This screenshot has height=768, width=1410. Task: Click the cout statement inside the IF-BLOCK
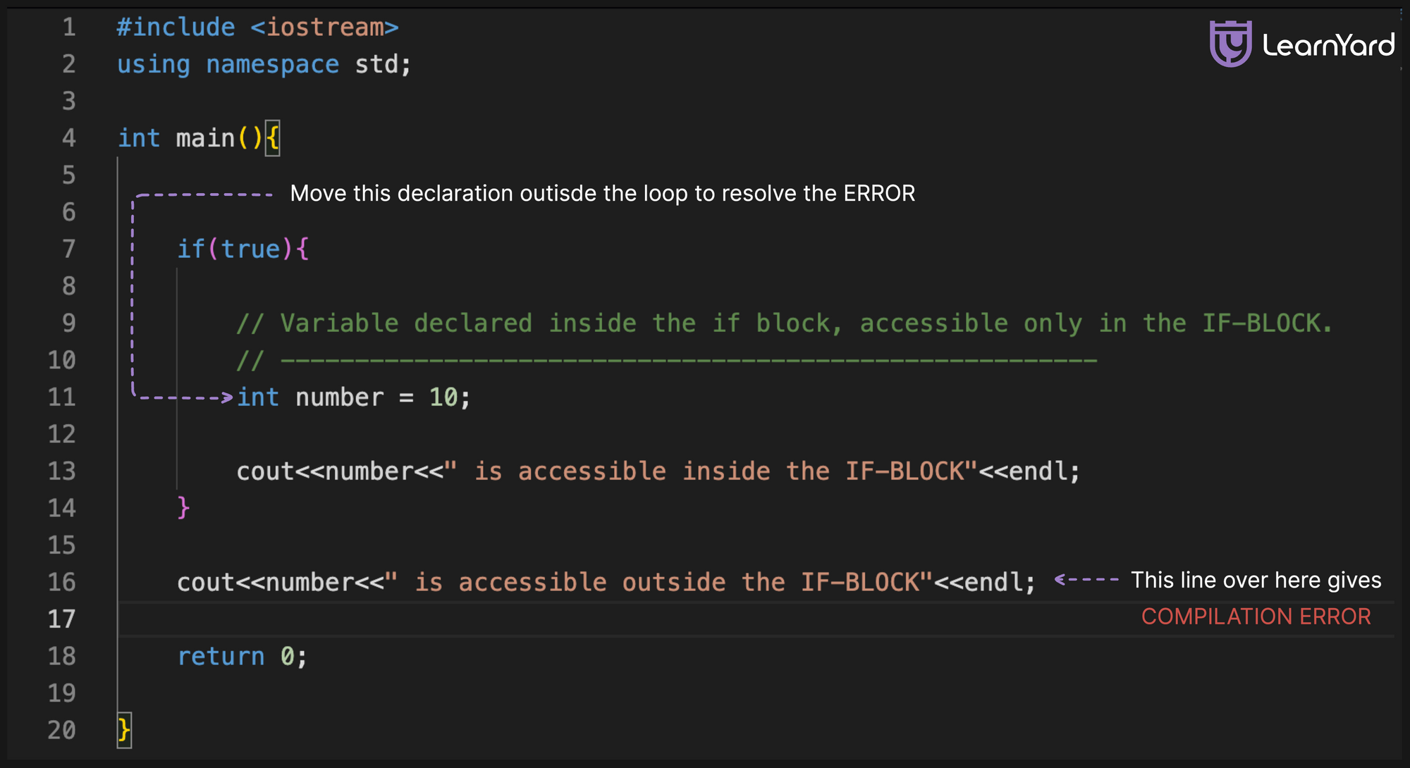point(658,471)
